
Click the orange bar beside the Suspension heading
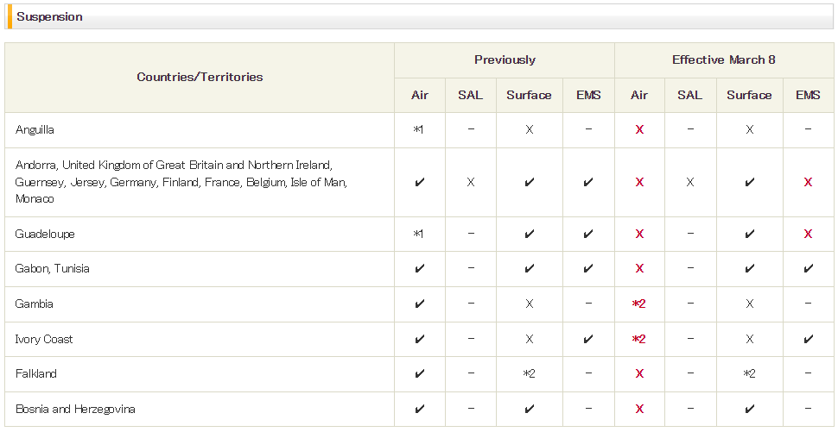[x=10, y=17]
